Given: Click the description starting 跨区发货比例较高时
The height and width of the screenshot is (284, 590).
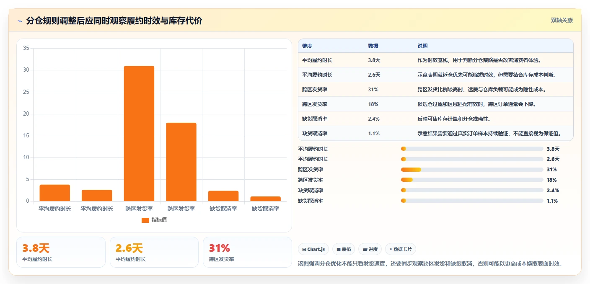Looking at the screenshot, I should pyautogui.click(x=482, y=90).
